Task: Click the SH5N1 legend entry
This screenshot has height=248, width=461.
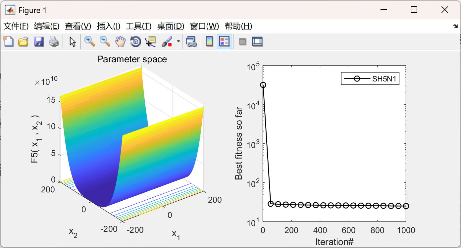Action: click(x=370, y=79)
